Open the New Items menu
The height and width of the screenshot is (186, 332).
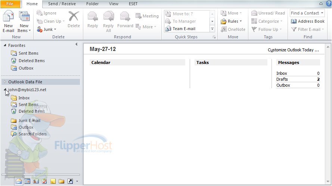24,22
